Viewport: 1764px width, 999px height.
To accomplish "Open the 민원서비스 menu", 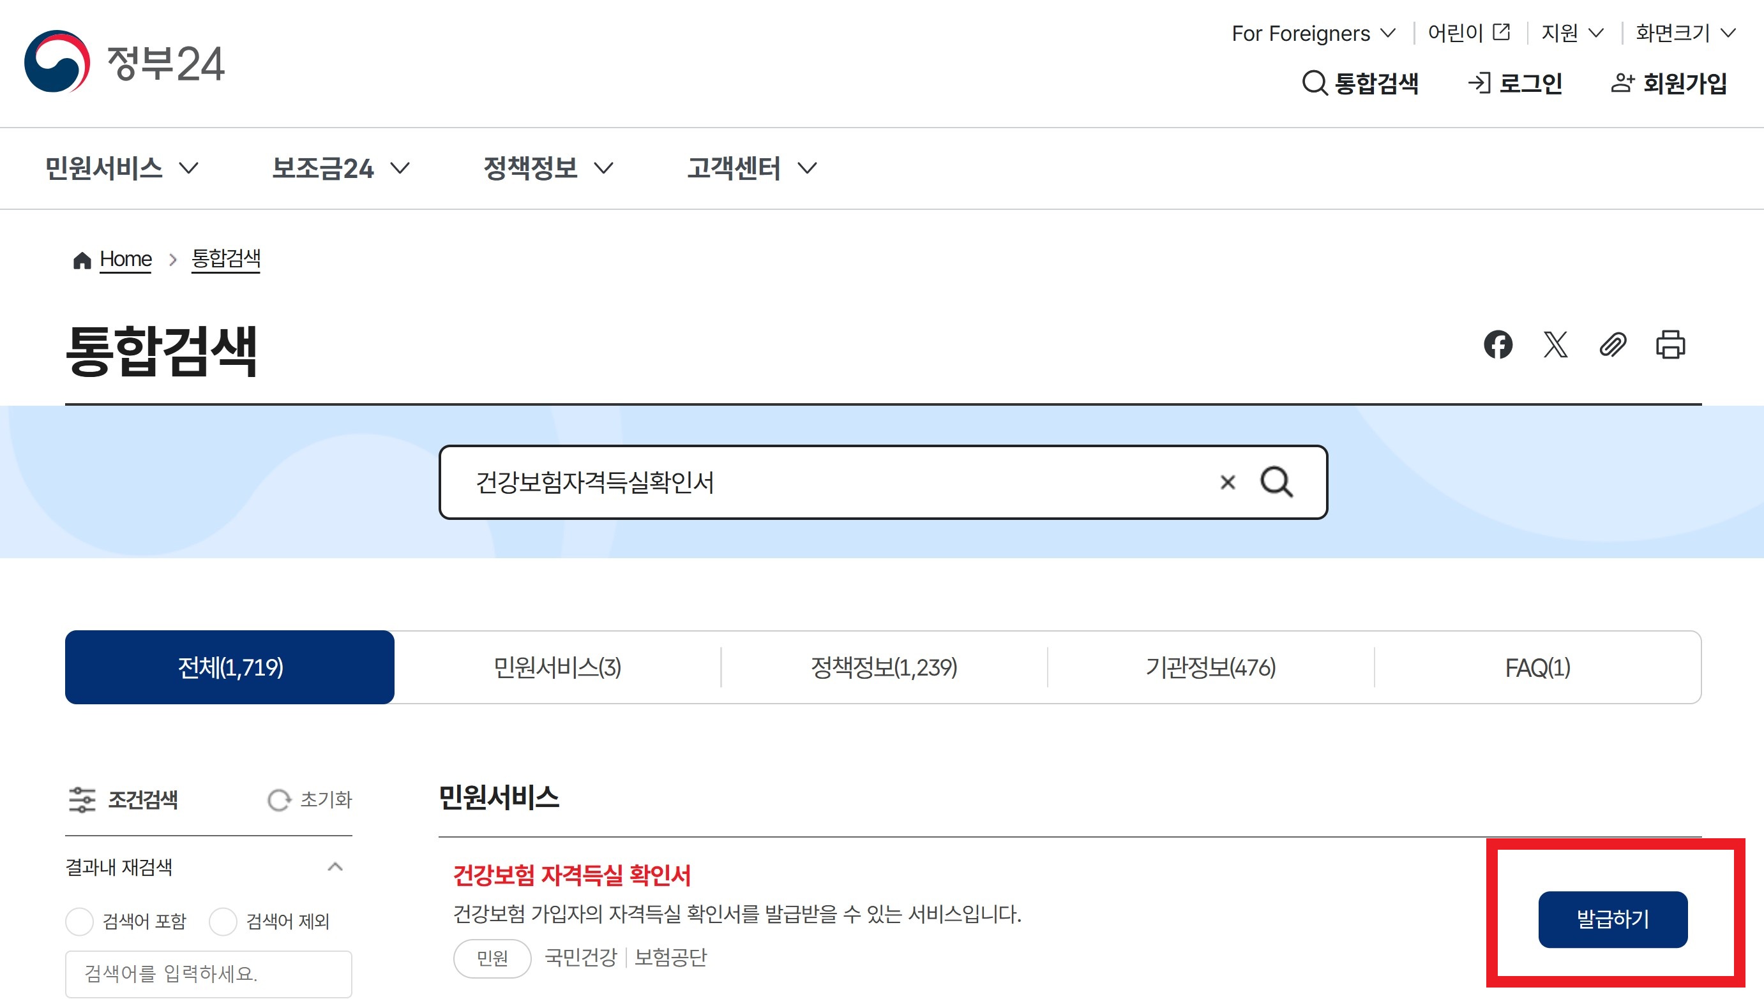I will 121,168.
